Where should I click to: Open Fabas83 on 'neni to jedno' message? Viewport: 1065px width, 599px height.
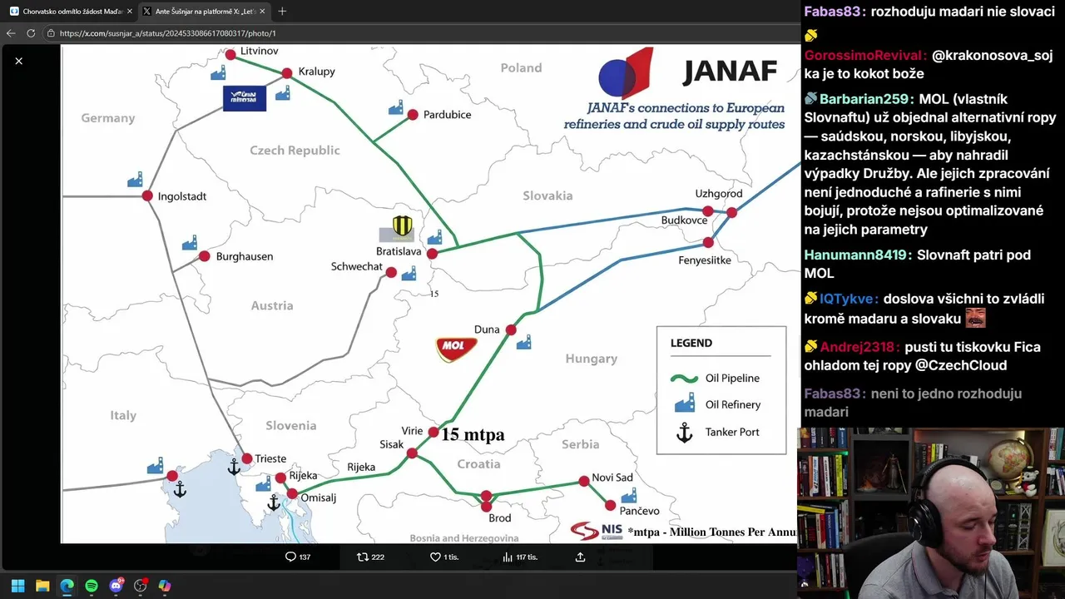point(832,394)
